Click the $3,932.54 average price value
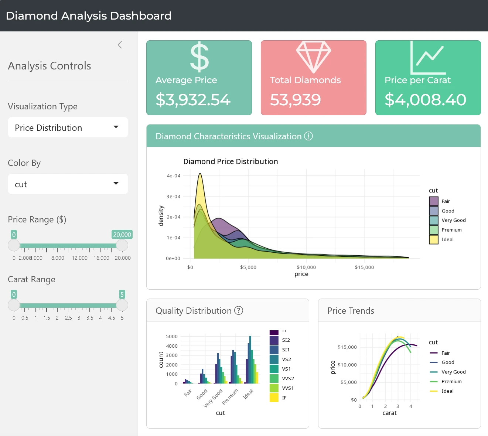Screen dimensions: 488x436 coord(193,100)
